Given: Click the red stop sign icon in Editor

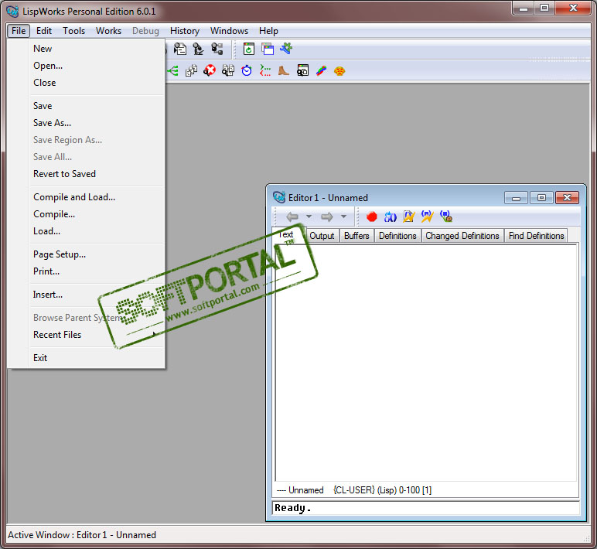Looking at the screenshot, I should (372, 217).
